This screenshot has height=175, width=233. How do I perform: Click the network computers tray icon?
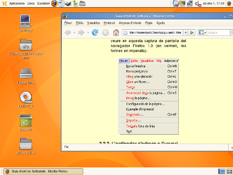coord(190,4)
